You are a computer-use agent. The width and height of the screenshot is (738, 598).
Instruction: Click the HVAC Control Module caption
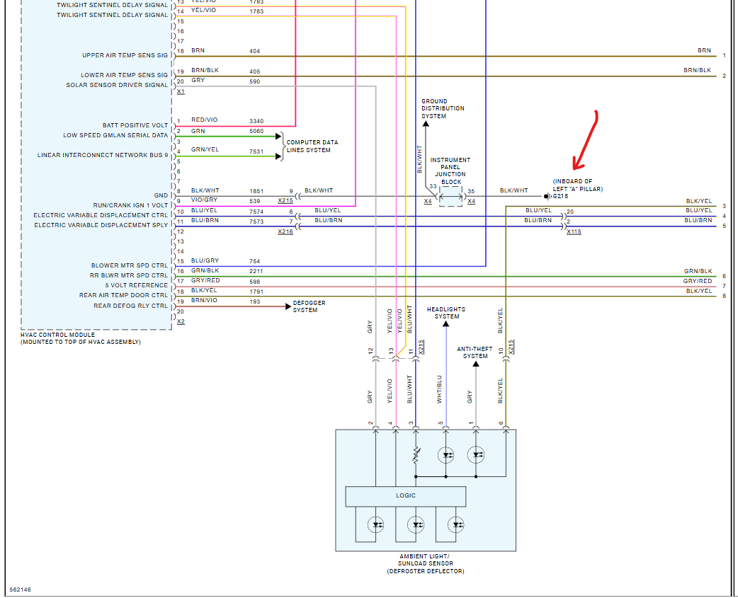tap(81, 338)
